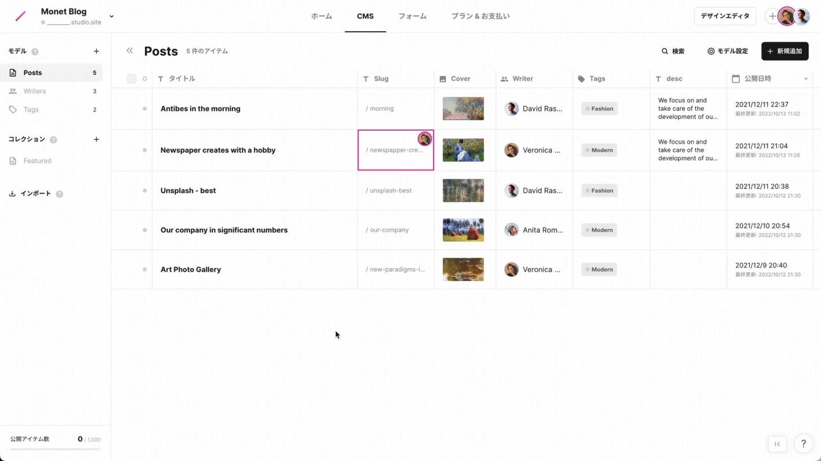The height and width of the screenshot is (461, 821).
Task: Toggle status dot for Antibes in the morning
Action: pyautogui.click(x=144, y=109)
